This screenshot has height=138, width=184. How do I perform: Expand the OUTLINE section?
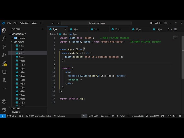[x=16, y=108]
